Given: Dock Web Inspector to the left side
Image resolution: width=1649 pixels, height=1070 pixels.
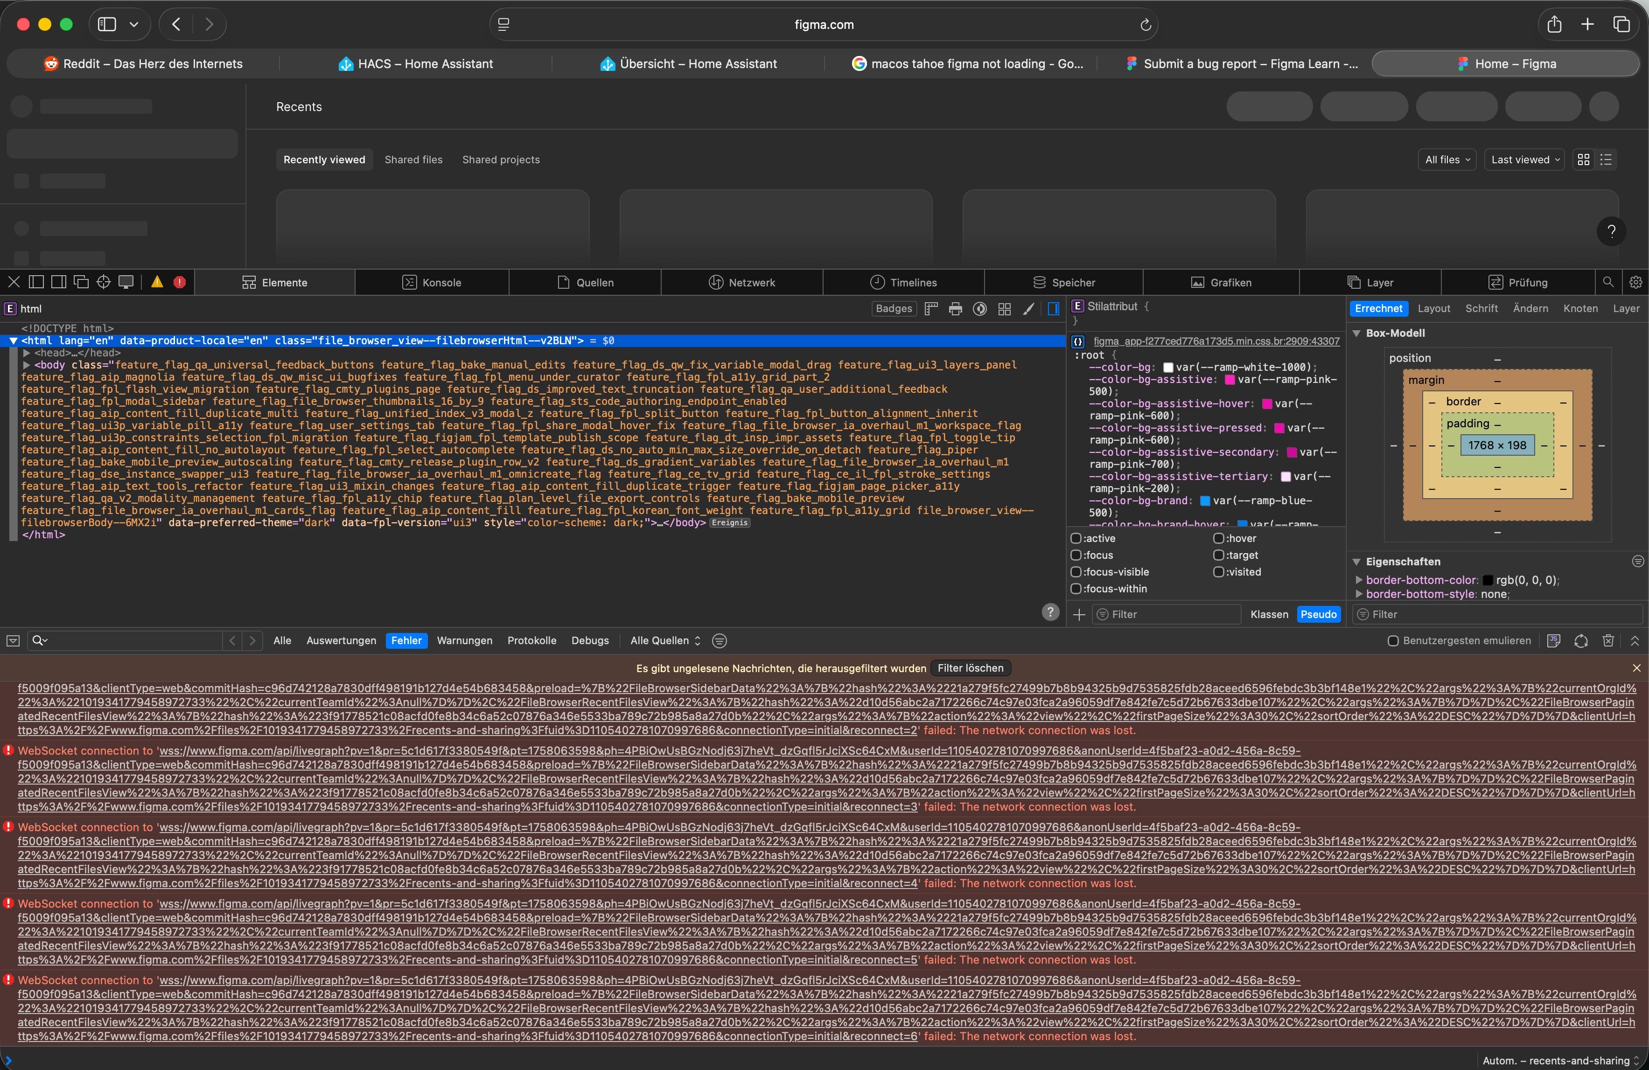Looking at the screenshot, I should 36,282.
